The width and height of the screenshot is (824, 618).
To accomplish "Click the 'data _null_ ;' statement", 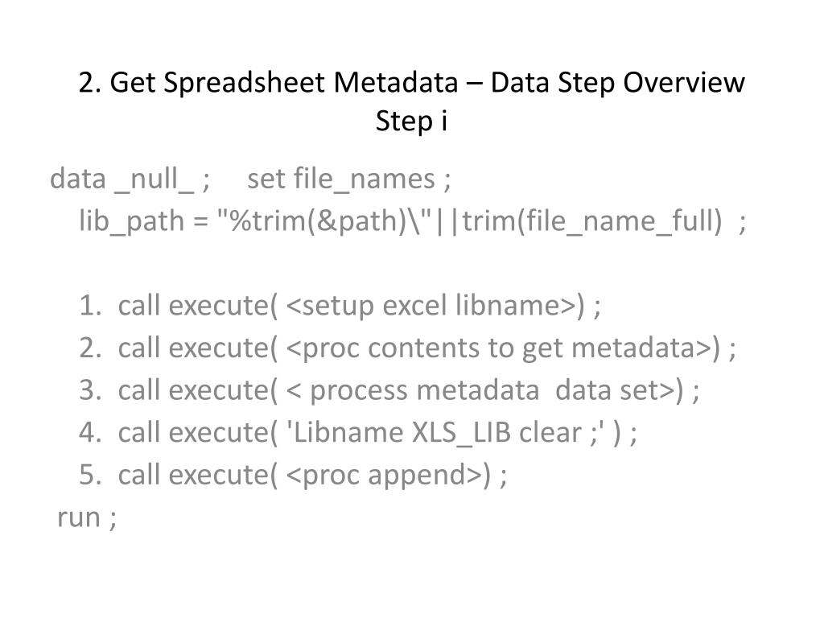I will click(x=130, y=179).
